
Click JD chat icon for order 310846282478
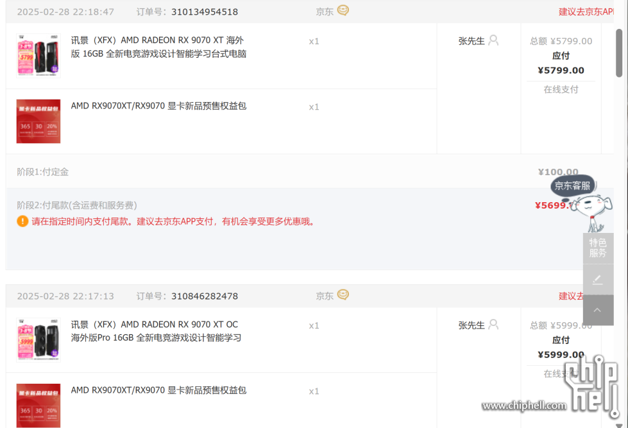343,295
